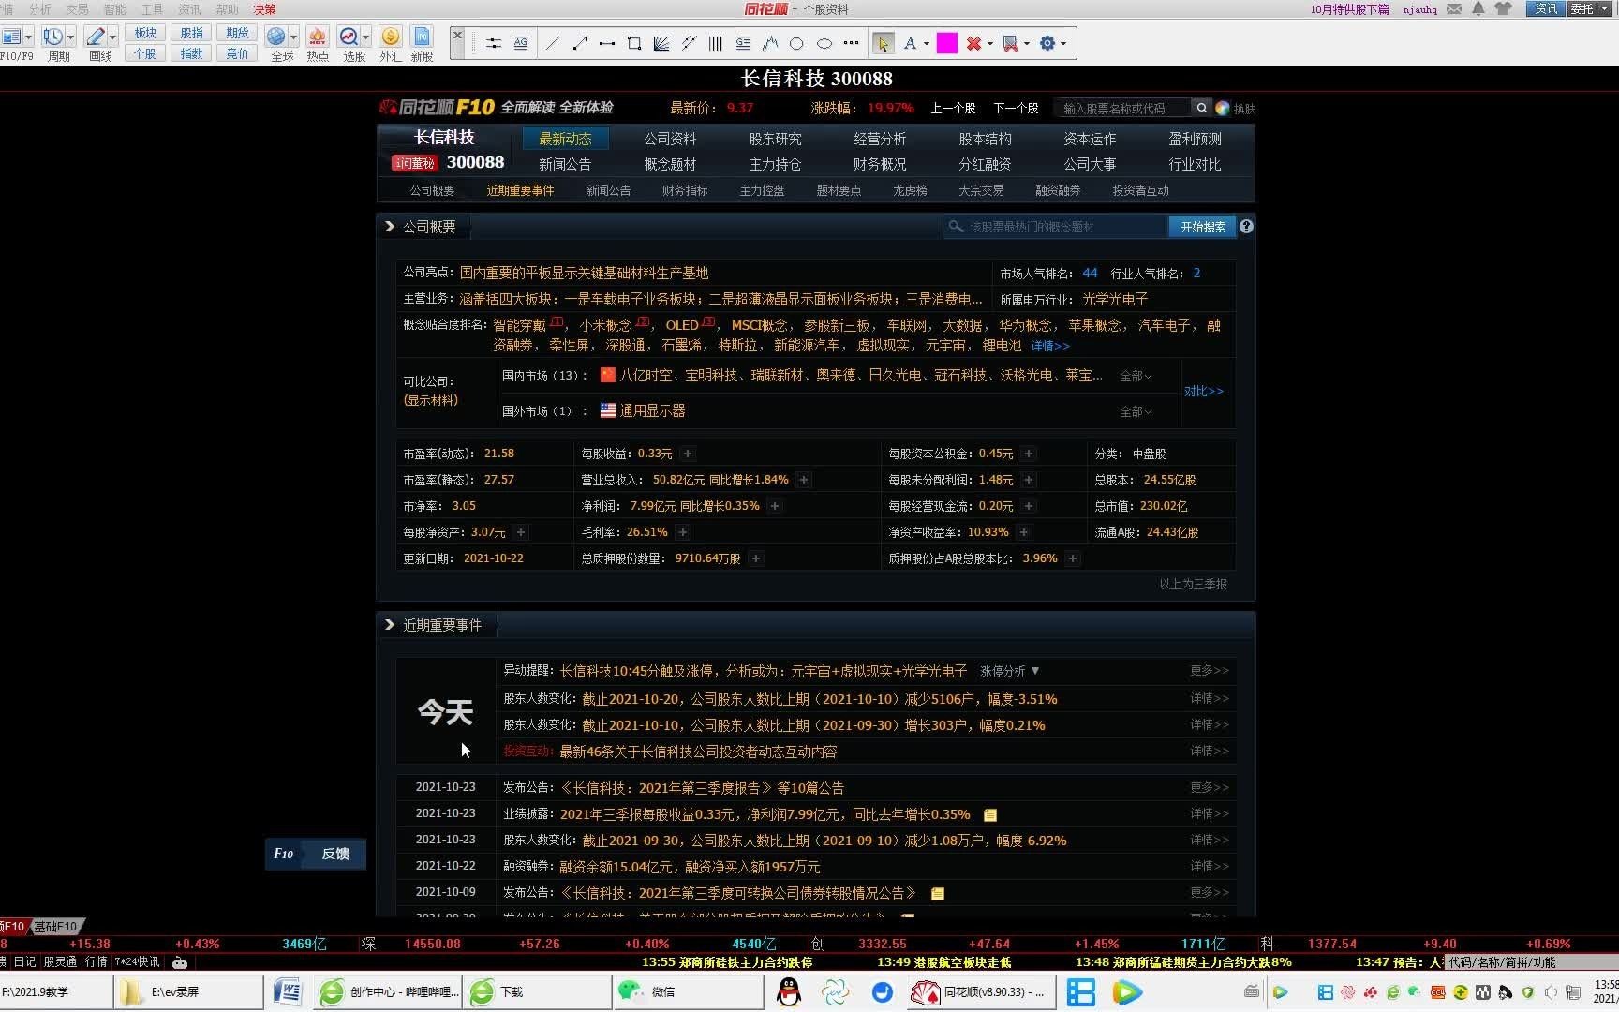1619x1012 pixels.
Task: Select the fan lines drawing tool
Action: point(661,43)
